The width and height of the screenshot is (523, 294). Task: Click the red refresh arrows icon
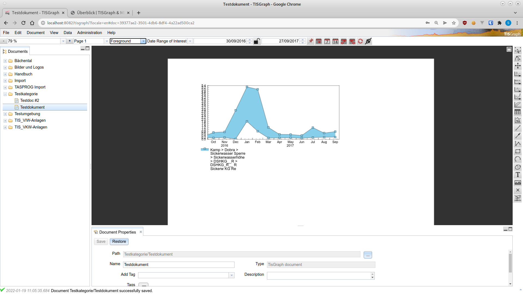[x=360, y=41]
